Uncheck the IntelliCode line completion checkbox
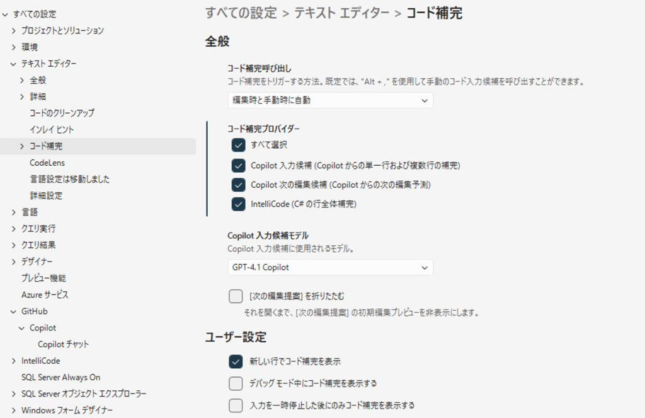645x418 pixels. (x=237, y=204)
